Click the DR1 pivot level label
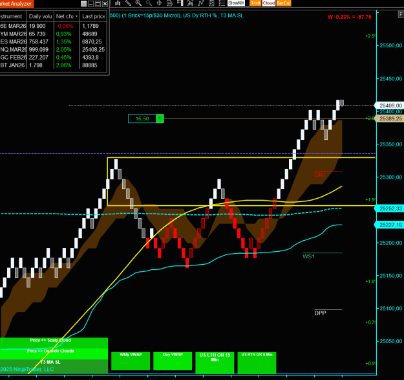Image resolution: width=404 pixels, height=380 pixels. click(320, 175)
